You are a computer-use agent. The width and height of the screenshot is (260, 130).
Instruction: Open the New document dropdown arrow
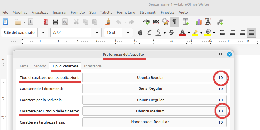coord(12,22)
